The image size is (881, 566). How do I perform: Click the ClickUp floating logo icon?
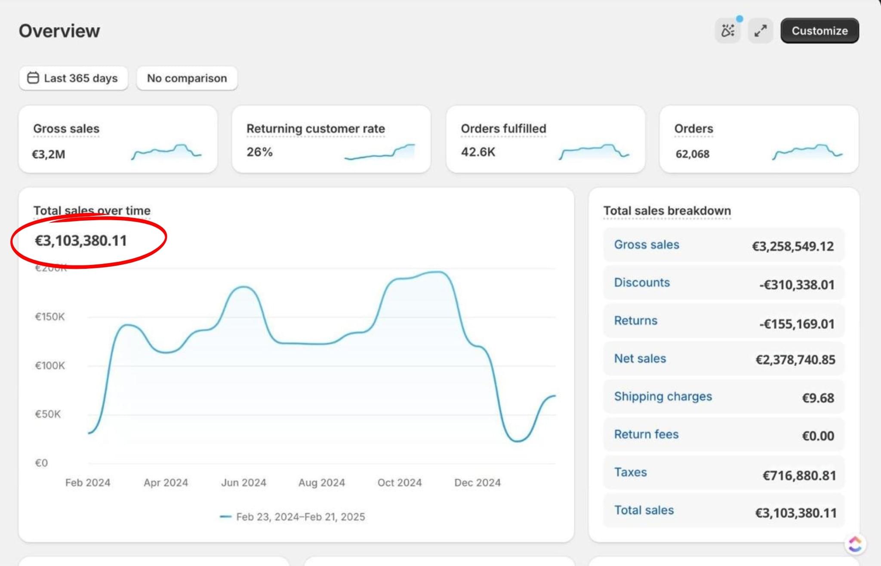(855, 544)
